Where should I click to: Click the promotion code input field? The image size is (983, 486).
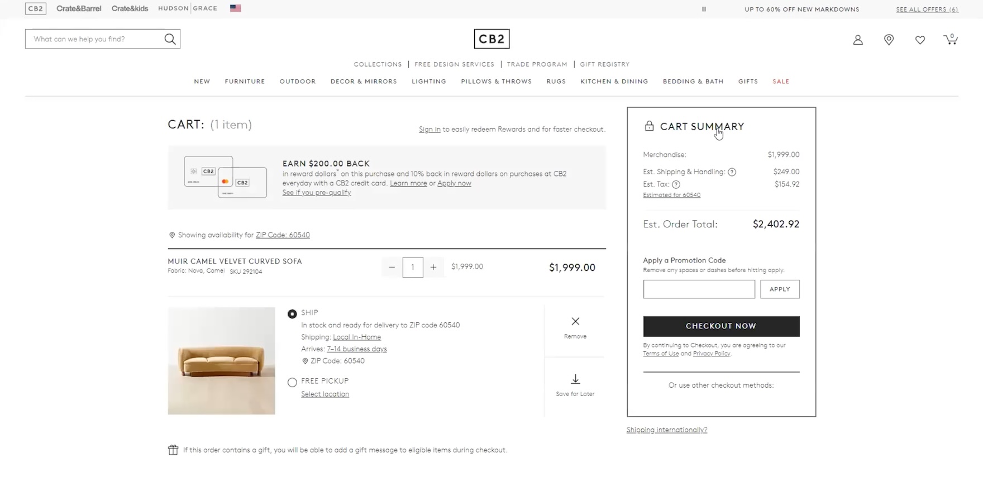(699, 289)
